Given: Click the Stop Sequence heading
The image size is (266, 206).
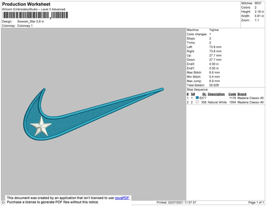Looking at the screenshot, I should (197, 90).
